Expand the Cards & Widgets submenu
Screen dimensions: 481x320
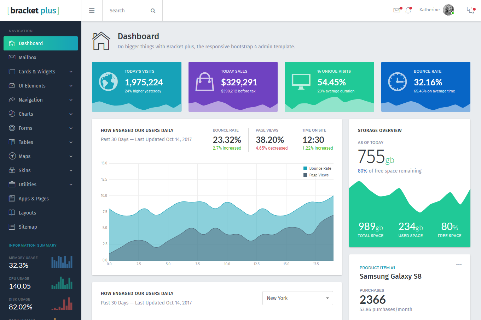(41, 72)
